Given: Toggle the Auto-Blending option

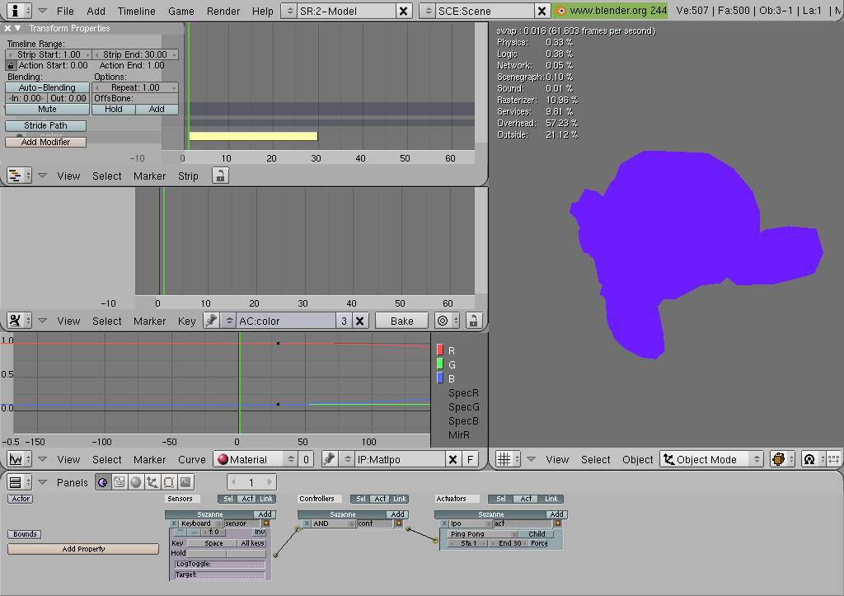Looking at the screenshot, I should click(x=47, y=87).
